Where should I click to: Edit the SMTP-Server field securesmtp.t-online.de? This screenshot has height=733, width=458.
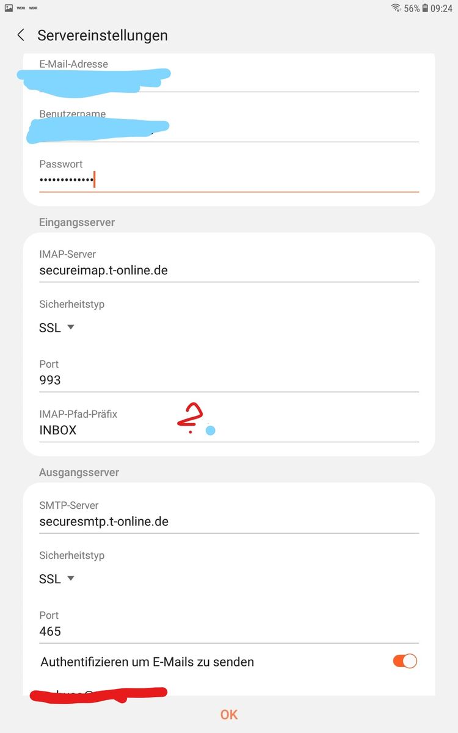coord(228,522)
